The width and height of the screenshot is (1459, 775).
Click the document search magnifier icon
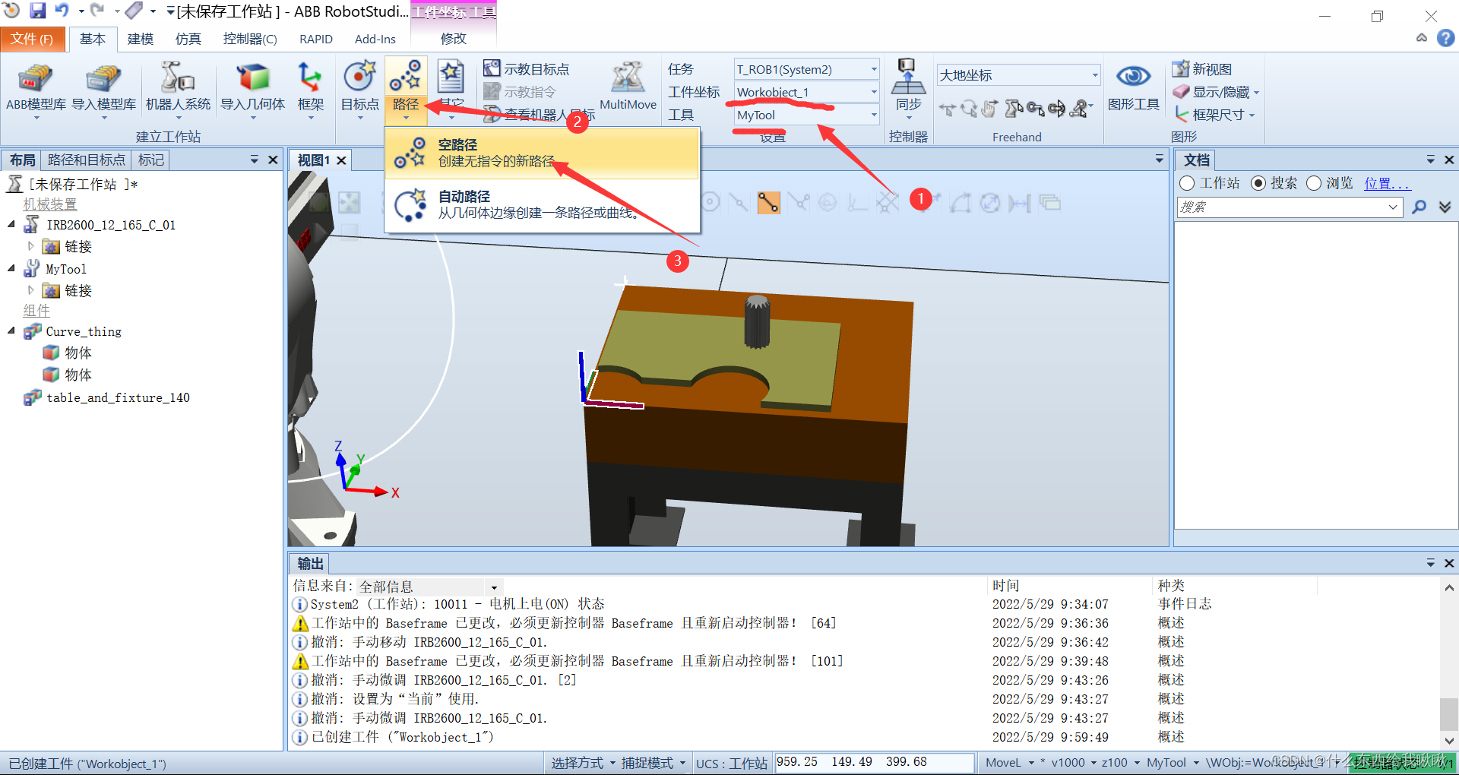point(1419,207)
